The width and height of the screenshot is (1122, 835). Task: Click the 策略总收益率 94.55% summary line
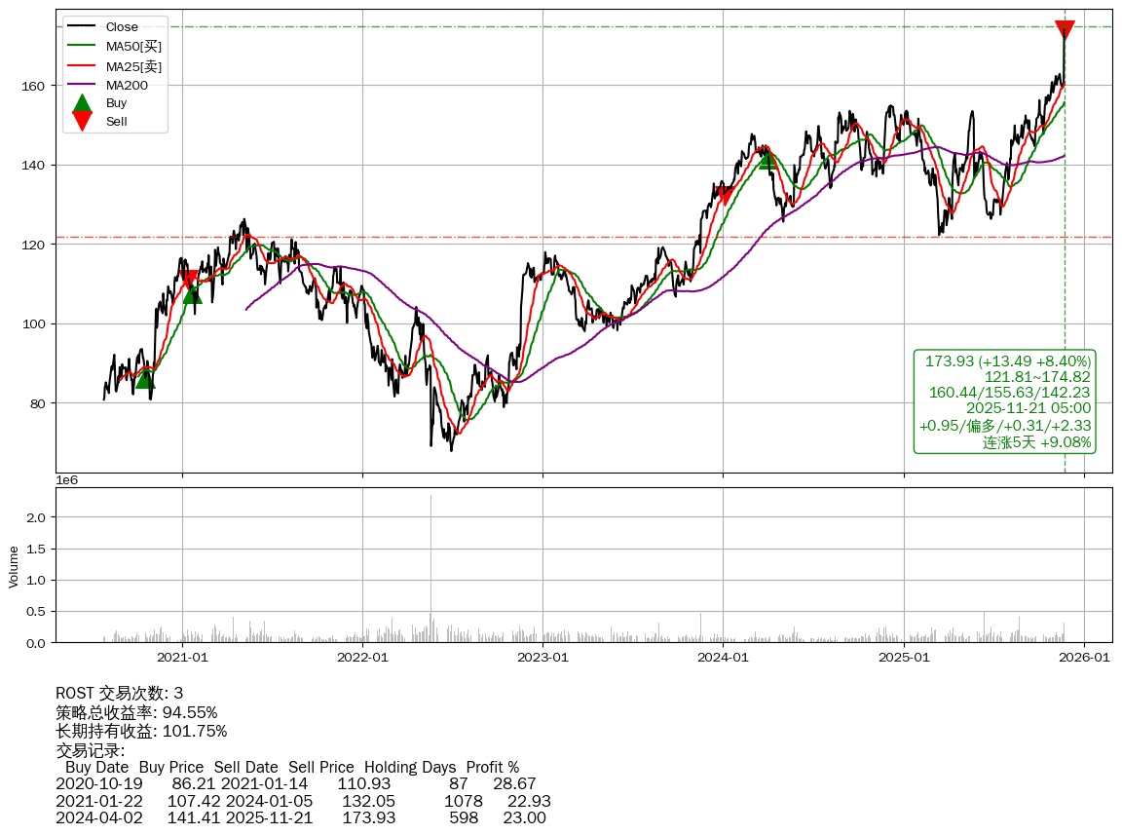[x=136, y=712]
